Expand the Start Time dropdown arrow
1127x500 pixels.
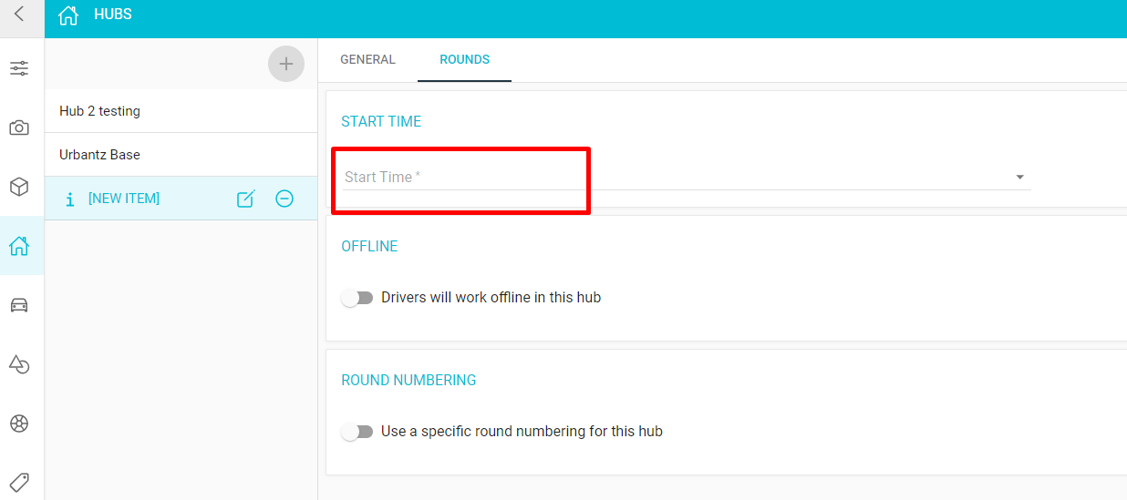click(x=1020, y=178)
